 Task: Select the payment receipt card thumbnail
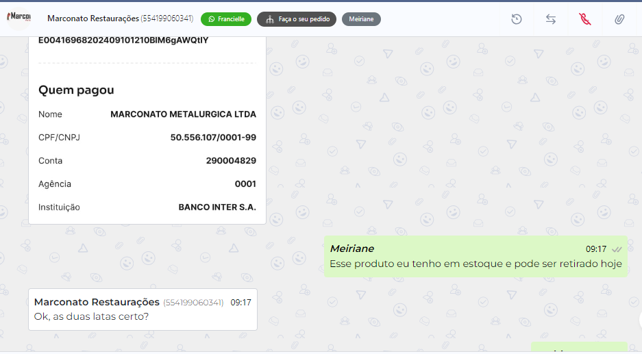147,130
